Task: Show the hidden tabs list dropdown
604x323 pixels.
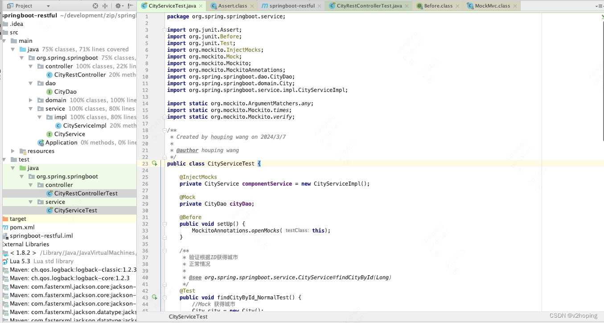Action: [598, 6]
